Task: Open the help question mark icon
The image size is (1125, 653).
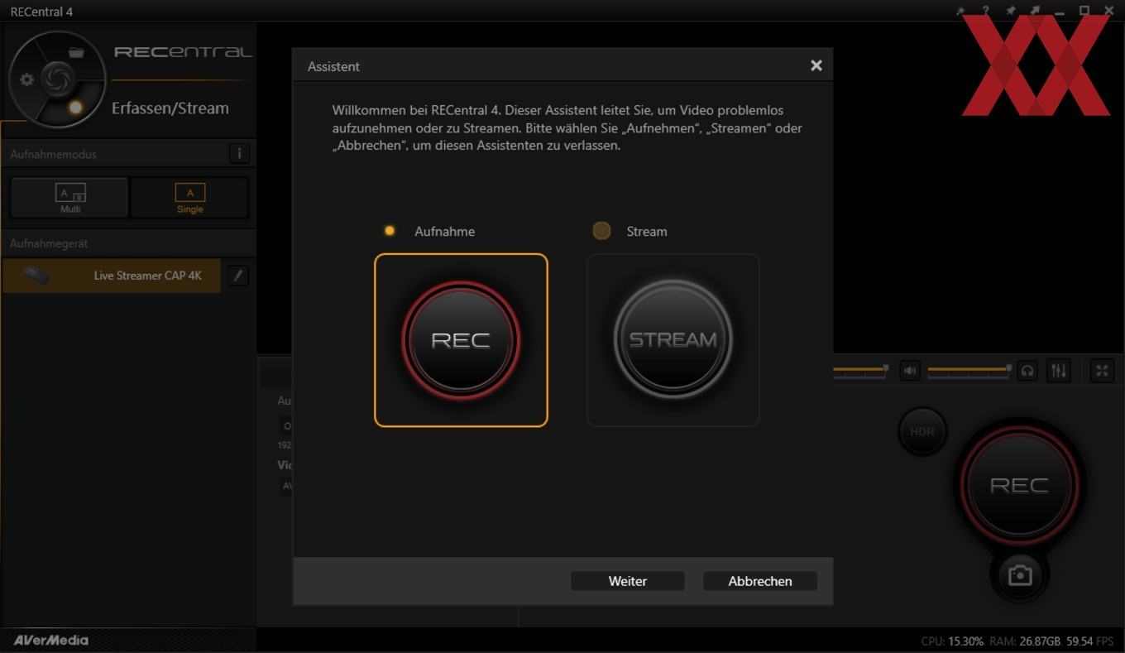Action: (985, 11)
